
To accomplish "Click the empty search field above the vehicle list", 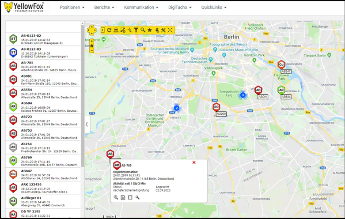I will tap(43, 26).
